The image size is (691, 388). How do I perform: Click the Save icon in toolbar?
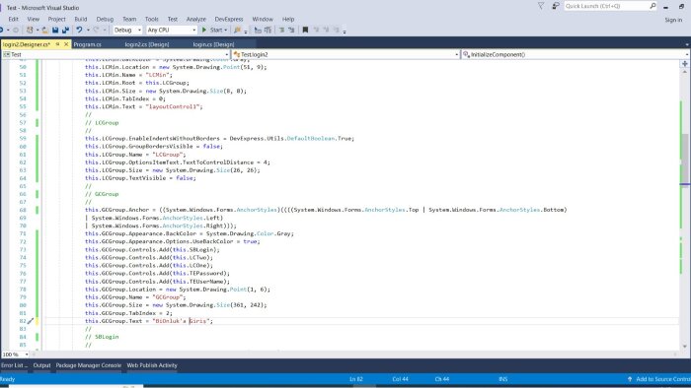55,30
